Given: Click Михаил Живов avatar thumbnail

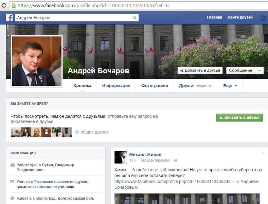Looking at the screenshot, I should click(121, 157).
